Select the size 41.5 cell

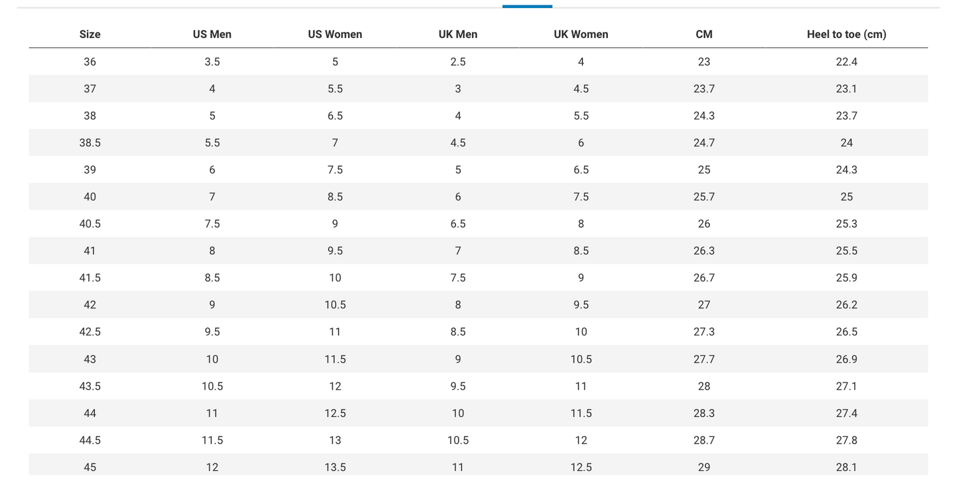coord(90,278)
